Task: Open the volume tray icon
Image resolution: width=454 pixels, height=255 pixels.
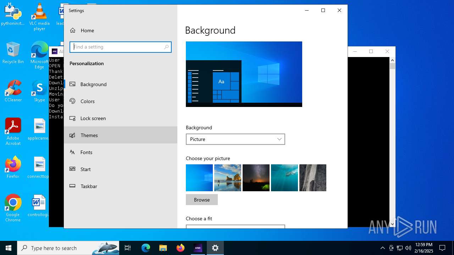Action: 408,248
